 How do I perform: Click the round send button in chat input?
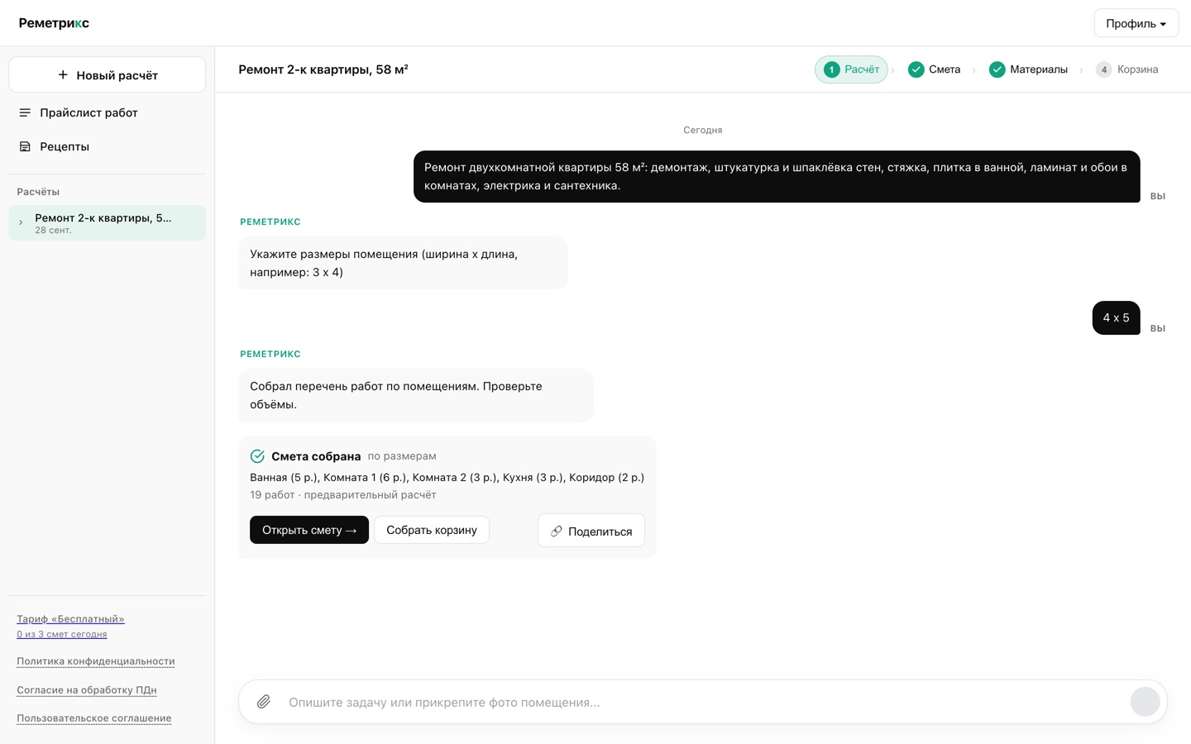1145,702
